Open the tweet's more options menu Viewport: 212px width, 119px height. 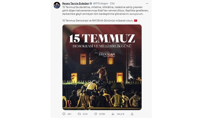pos(147,3)
